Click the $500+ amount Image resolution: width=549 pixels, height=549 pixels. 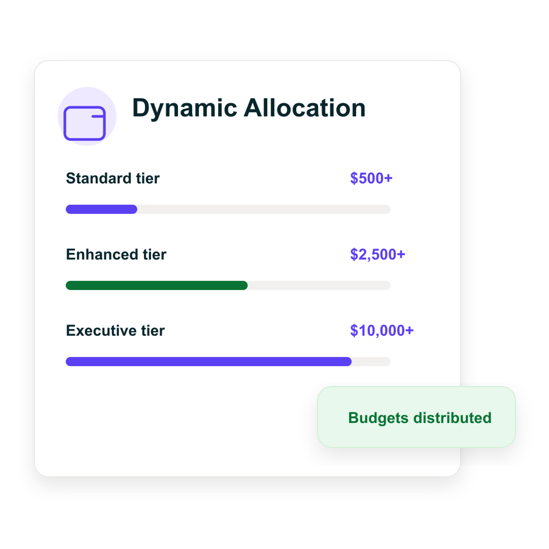point(371,178)
